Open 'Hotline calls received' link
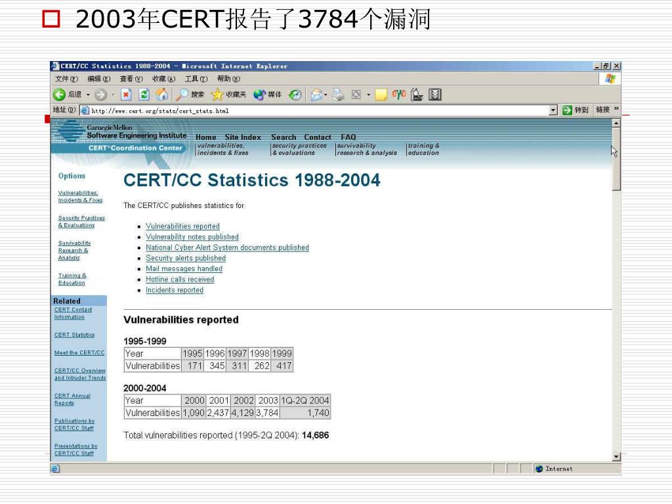Screen dimensions: 672x504 (x=180, y=280)
